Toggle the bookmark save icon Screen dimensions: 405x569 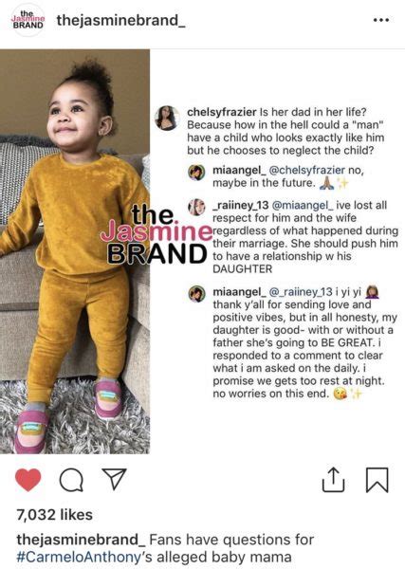pos(377,480)
